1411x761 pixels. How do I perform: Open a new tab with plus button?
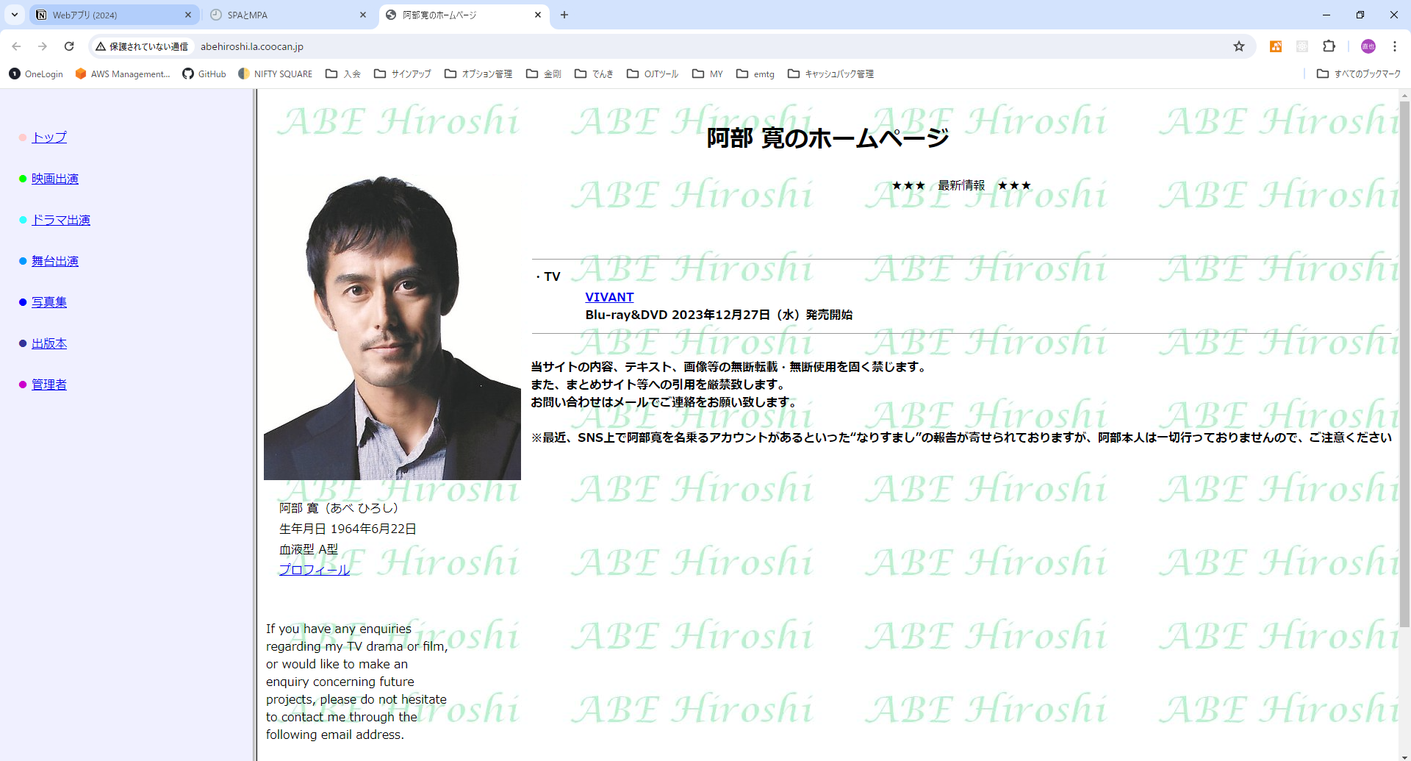564,15
